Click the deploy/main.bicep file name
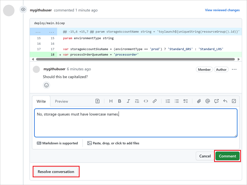This screenshot has height=185, width=247. tap(49, 23)
